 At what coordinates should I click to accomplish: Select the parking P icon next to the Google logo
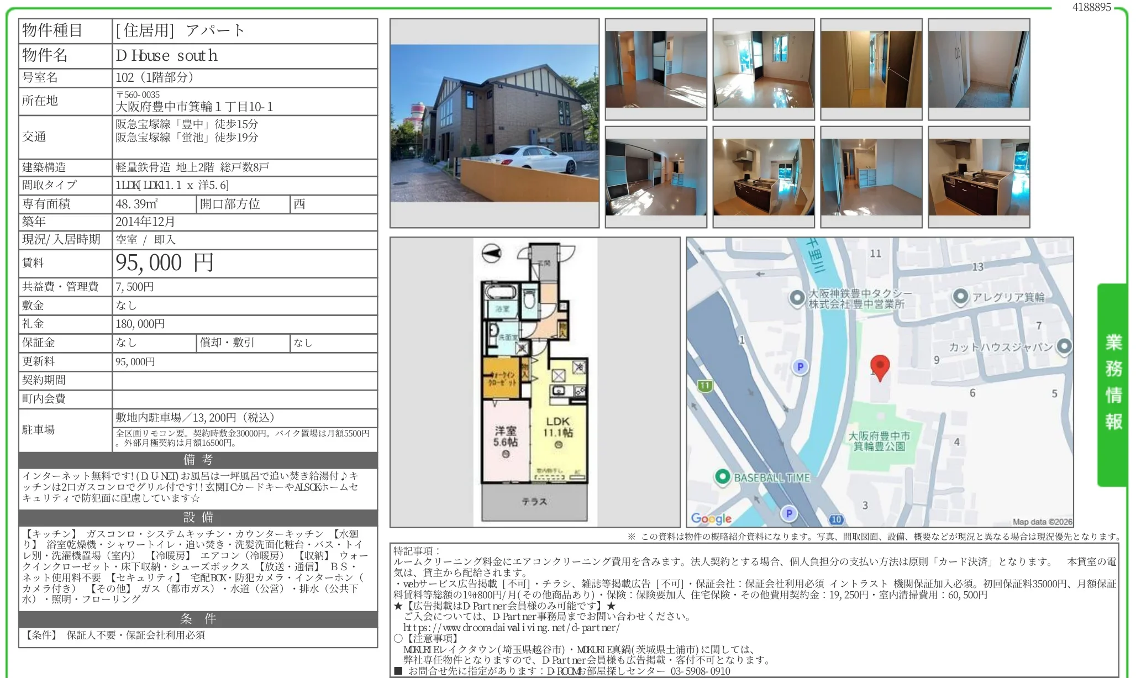[788, 513]
